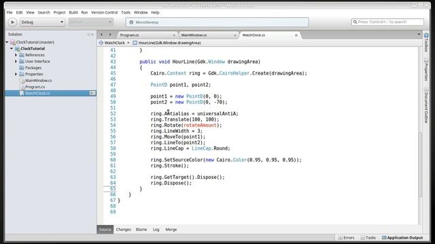The height and width of the screenshot is (244, 435).
Task: Switch to the Blame view tab
Action: pos(141,230)
